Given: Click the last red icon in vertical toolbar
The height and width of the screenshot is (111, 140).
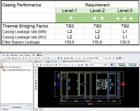Looking at the screenshot, I should (x=36, y=89).
